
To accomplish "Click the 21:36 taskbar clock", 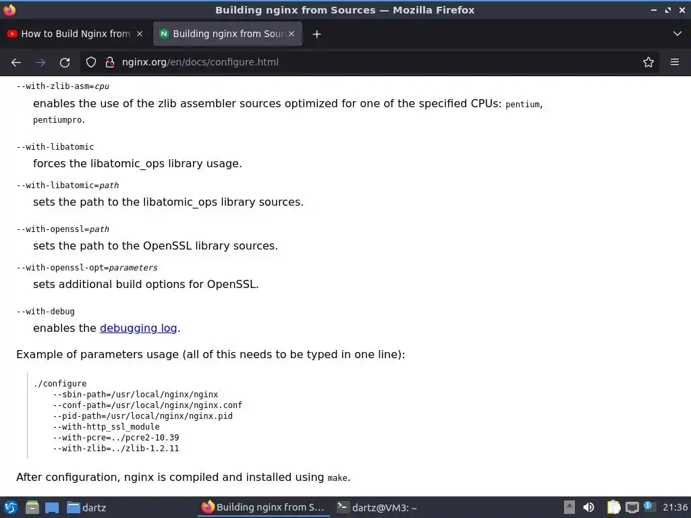I will (x=675, y=507).
